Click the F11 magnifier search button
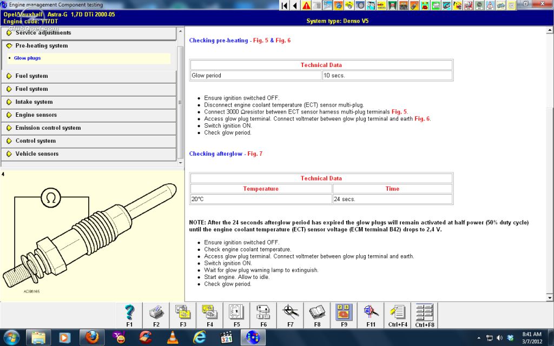The width and height of the screenshot is (554, 346). pyautogui.click(x=371, y=315)
